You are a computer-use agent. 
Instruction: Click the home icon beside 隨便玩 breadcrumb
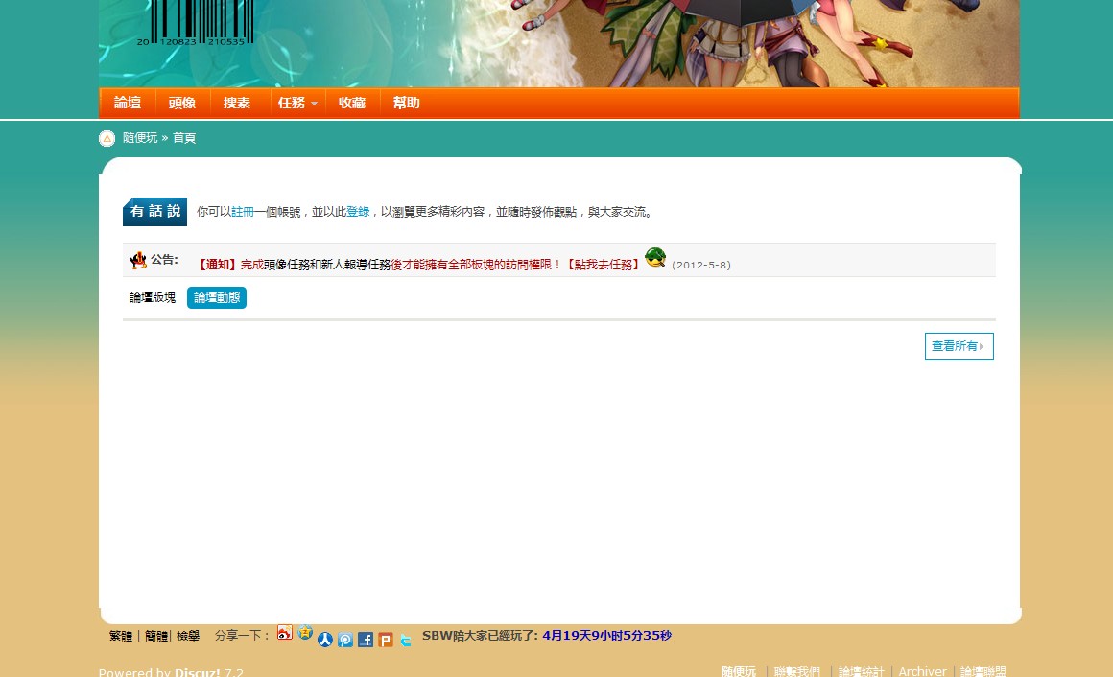coord(107,138)
